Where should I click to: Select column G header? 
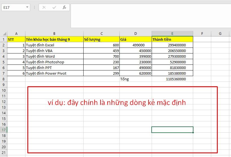pos(220,33)
